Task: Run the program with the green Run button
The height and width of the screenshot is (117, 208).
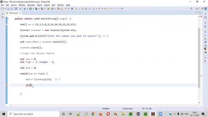Action: (30, 9)
